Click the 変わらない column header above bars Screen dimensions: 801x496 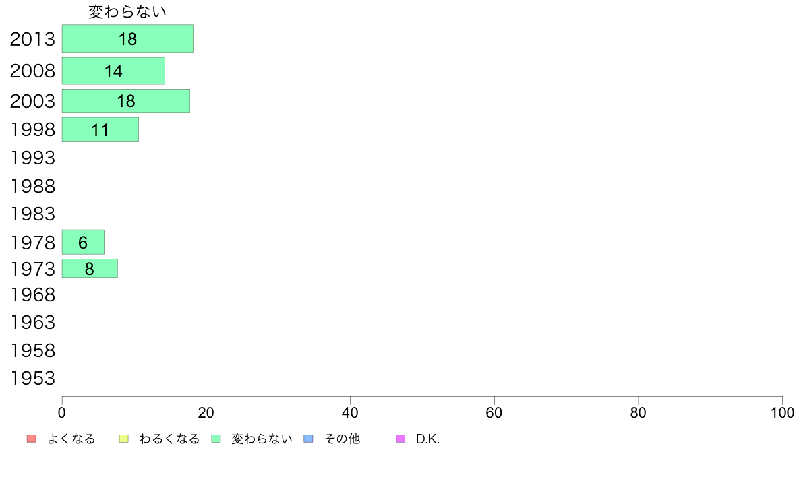tap(127, 11)
